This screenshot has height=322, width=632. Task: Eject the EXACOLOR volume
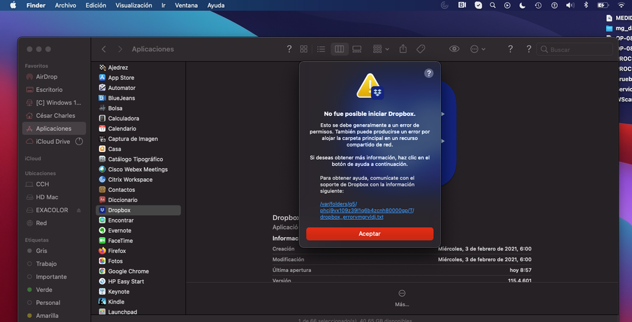pos(79,210)
